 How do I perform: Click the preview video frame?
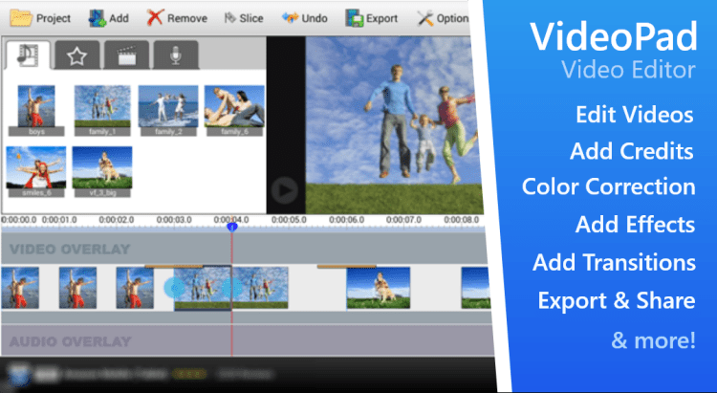[x=393, y=125]
